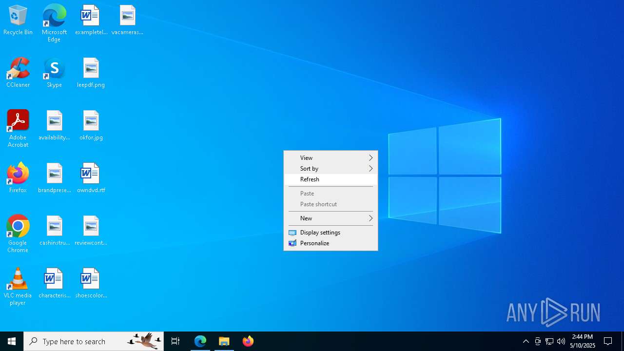Viewport: 624px width, 351px height.
Task: Select the CCleaner desktop shortcut
Action: click(x=18, y=73)
